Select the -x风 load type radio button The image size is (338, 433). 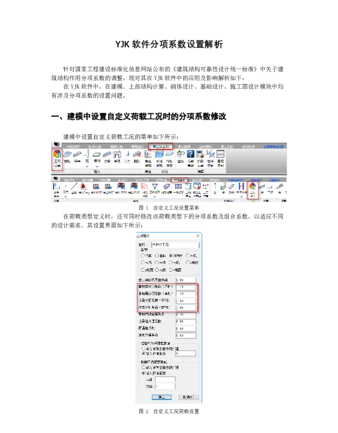[143, 262]
